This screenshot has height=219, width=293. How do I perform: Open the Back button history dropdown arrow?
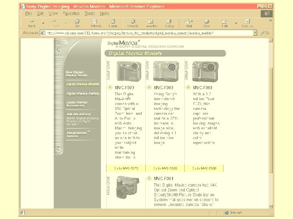(43, 23)
